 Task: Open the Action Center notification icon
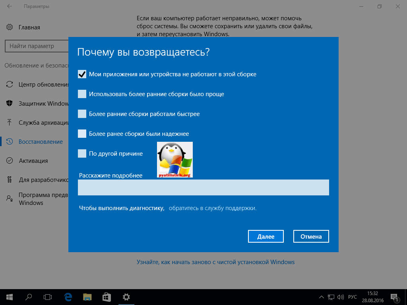point(394,297)
